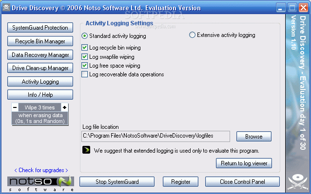Screen dimensions: 311x194
Task: Click Check for upgrades link
Action: pyautogui.click(x=41, y=170)
